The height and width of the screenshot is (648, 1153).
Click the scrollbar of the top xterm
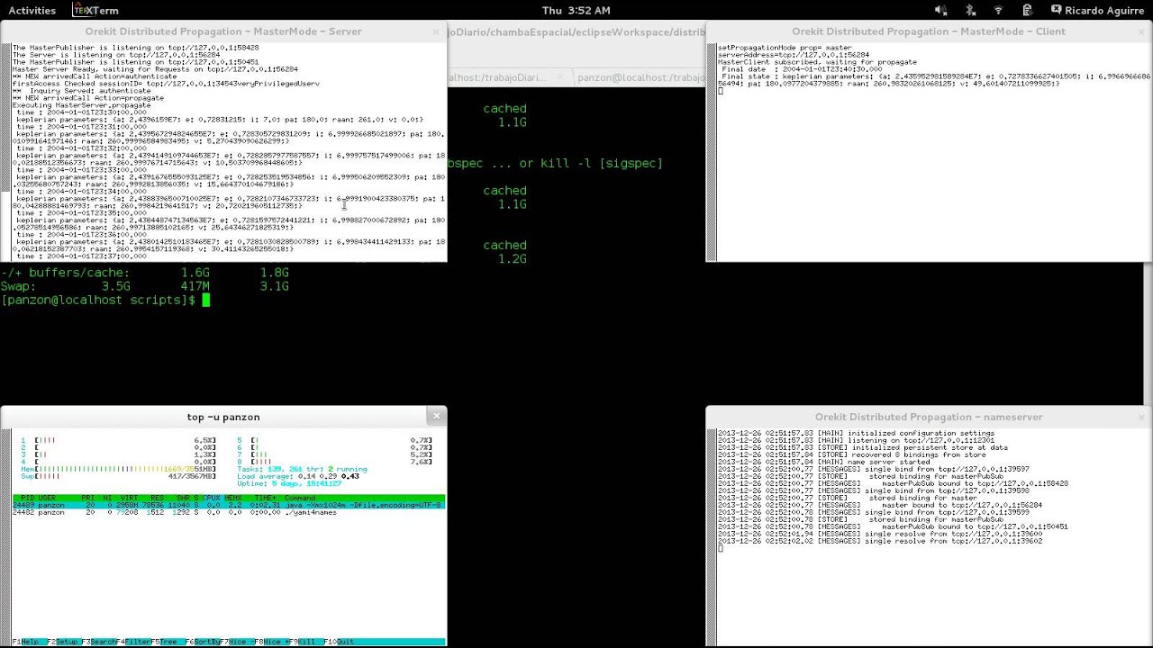tap(6, 537)
